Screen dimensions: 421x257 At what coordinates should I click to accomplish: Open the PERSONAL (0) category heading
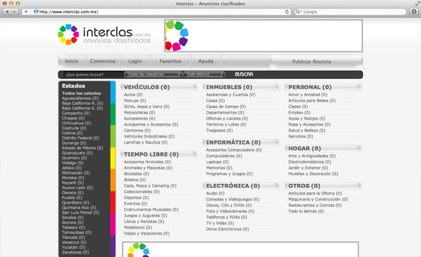310,87
